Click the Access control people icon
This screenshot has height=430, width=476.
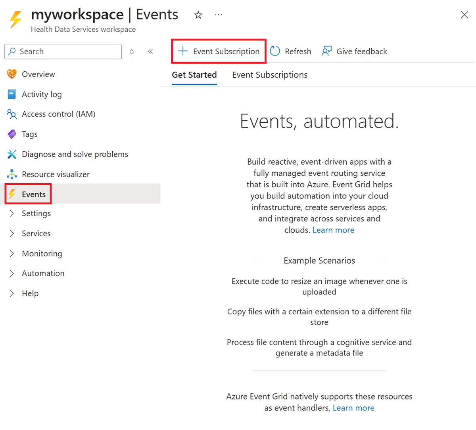pyautogui.click(x=12, y=114)
